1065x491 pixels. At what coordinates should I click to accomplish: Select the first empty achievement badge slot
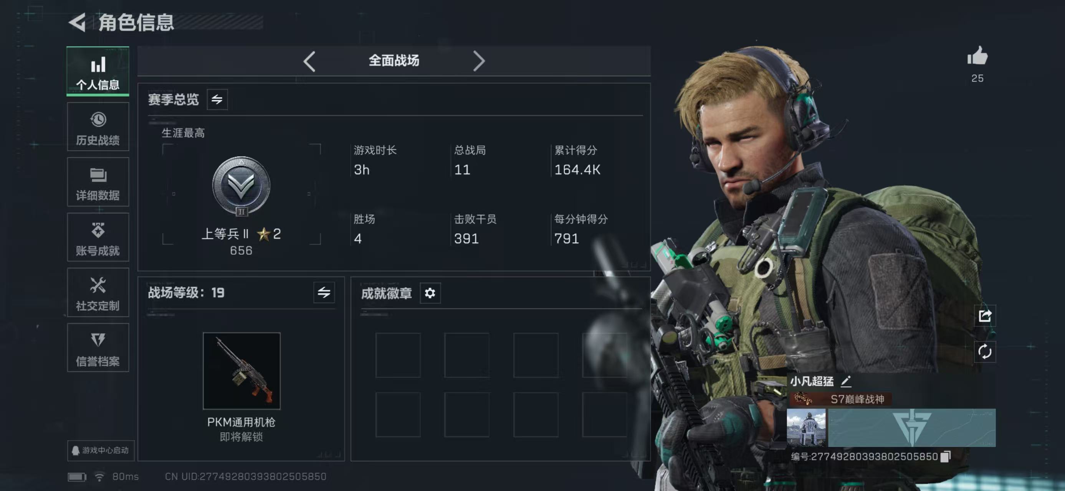pyautogui.click(x=398, y=355)
